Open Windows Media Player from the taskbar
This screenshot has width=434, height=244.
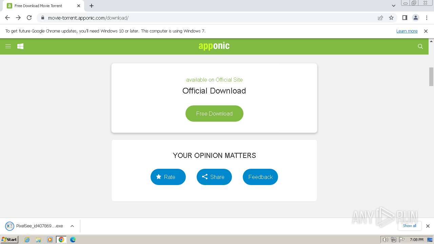click(50, 240)
